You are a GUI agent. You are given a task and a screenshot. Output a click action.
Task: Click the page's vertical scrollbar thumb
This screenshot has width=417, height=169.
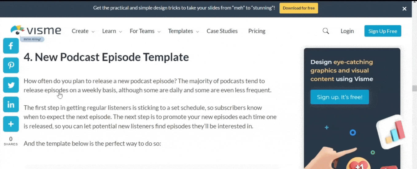414,88
